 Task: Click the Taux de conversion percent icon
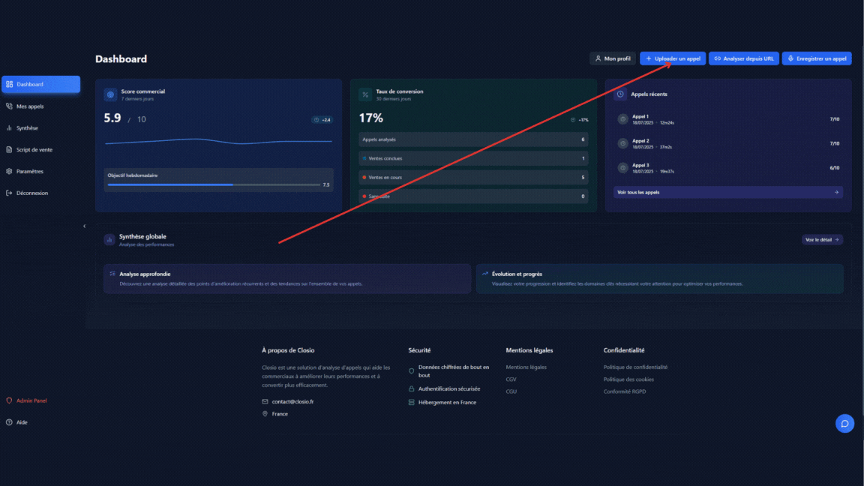pos(365,95)
